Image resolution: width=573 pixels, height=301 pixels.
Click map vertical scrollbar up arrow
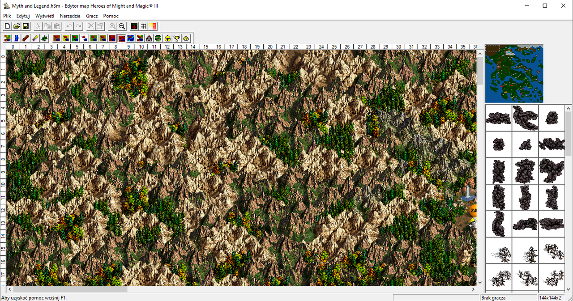tap(480, 54)
